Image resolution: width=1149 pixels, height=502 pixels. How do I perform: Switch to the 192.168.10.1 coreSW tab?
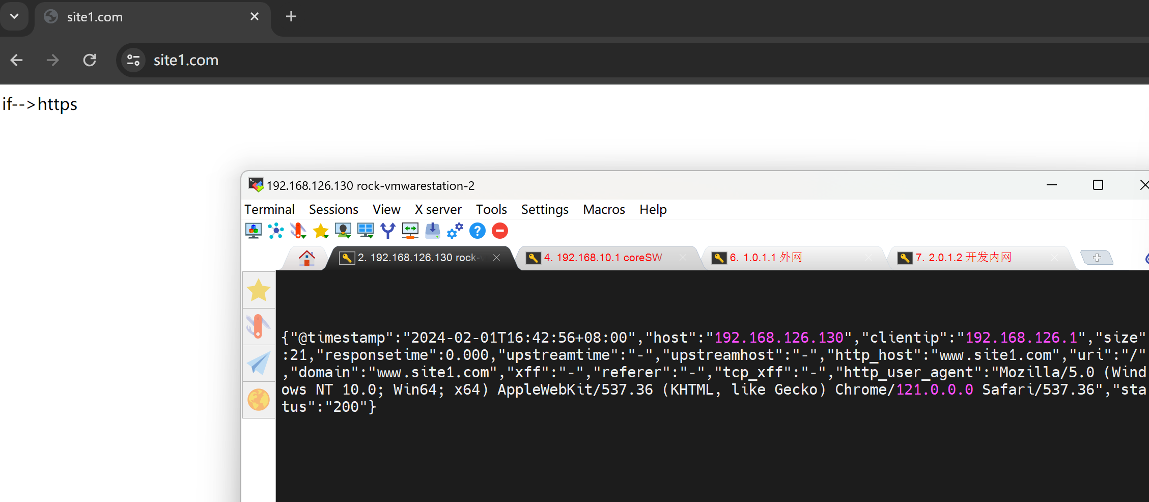pyautogui.click(x=603, y=258)
